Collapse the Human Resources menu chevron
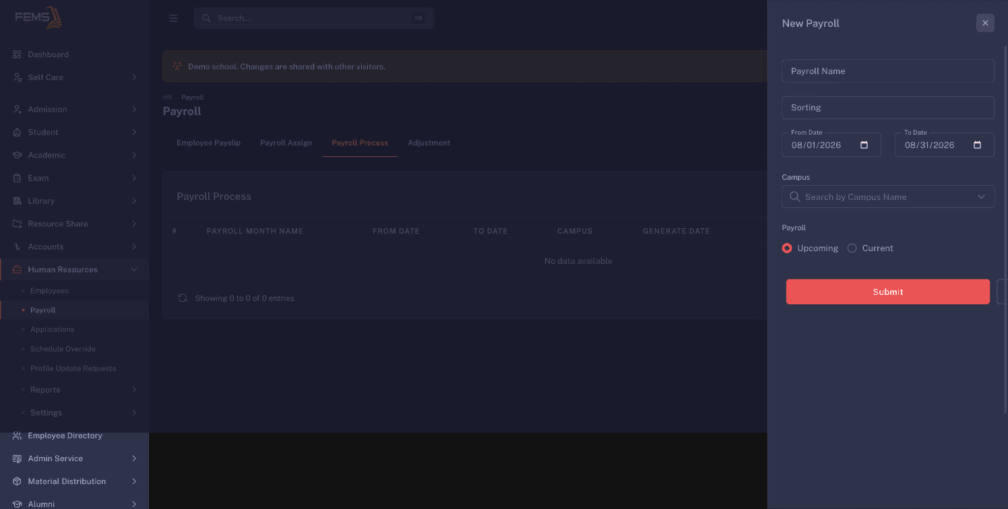 (134, 269)
